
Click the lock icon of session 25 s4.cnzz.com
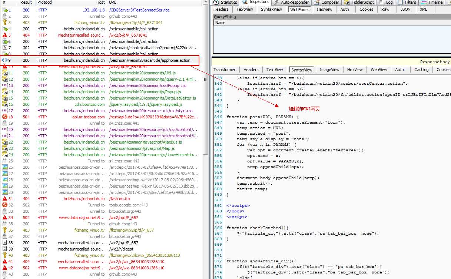click(x=5, y=161)
